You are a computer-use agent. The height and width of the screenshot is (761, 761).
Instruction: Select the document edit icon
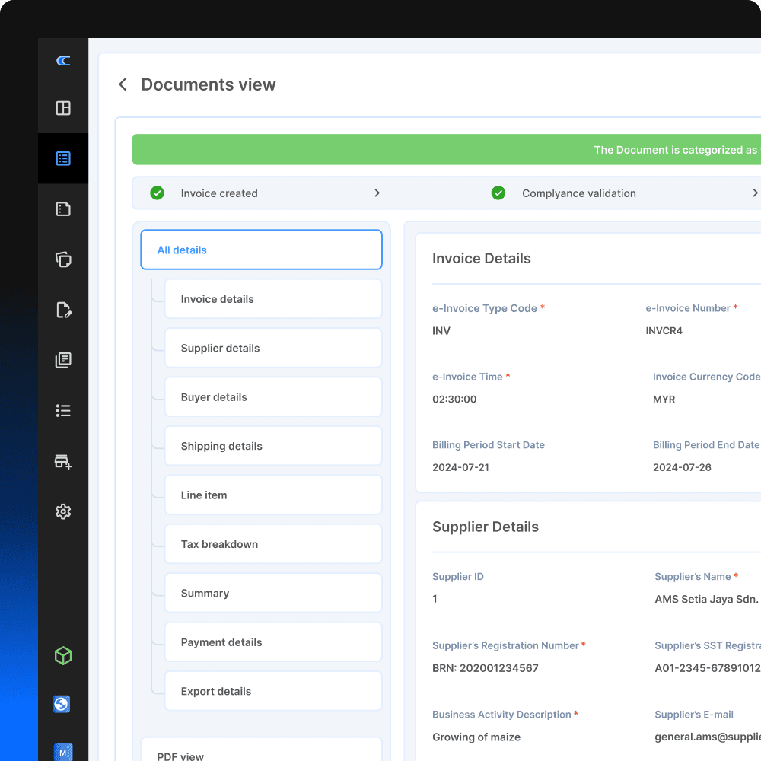tap(63, 310)
